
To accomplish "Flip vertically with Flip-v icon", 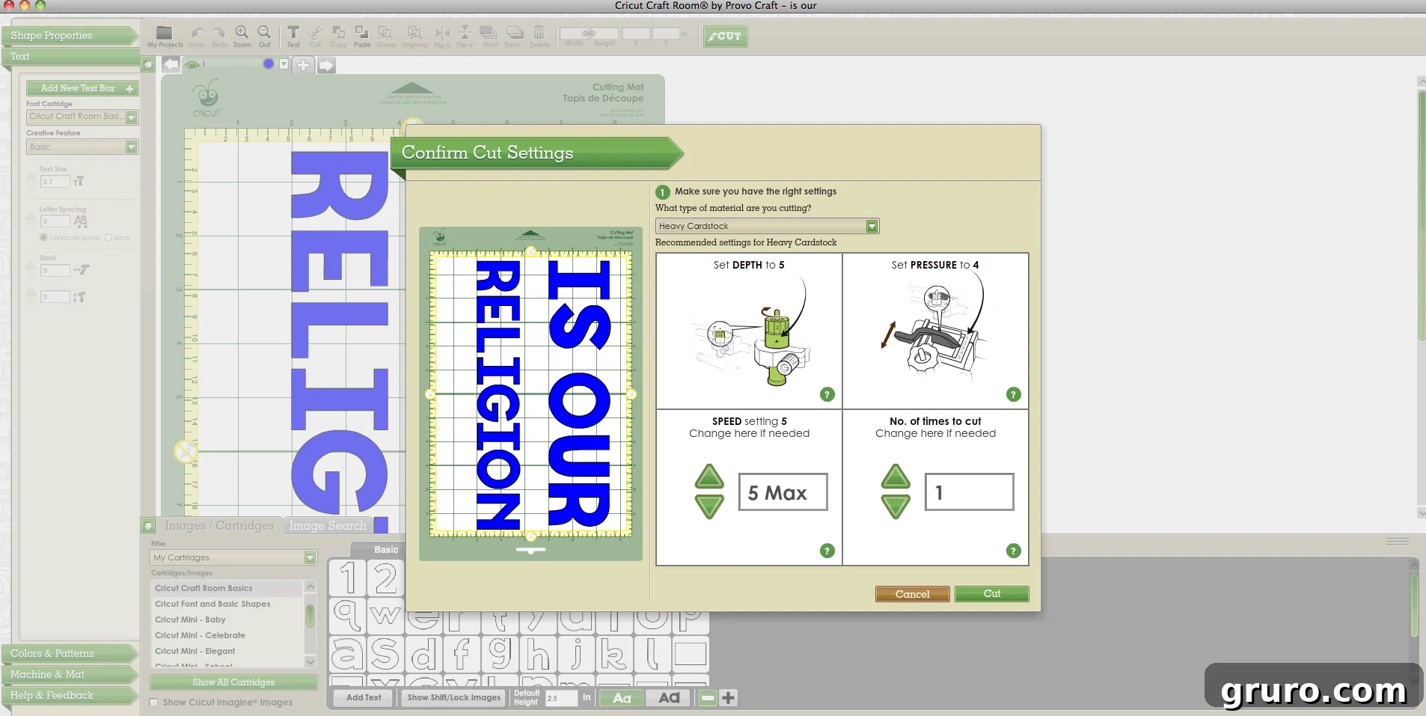I will 465,36.
